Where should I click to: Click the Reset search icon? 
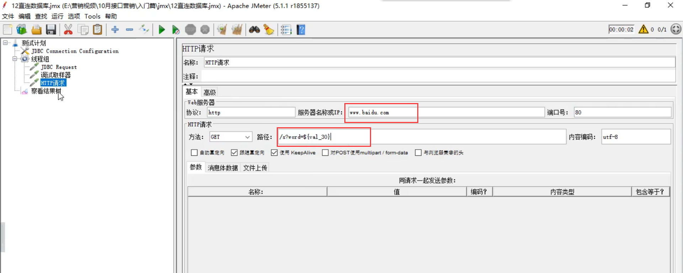pyautogui.click(x=269, y=30)
